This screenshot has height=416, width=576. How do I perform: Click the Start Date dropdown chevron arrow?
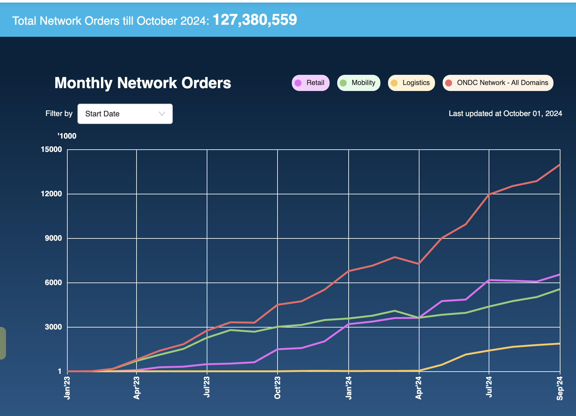click(162, 114)
